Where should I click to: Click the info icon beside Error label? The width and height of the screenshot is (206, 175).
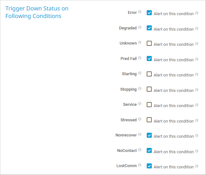click(140, 12)
